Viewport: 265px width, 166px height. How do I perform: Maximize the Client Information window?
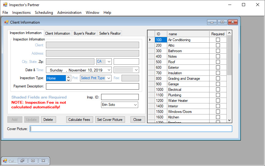[222, 22]
